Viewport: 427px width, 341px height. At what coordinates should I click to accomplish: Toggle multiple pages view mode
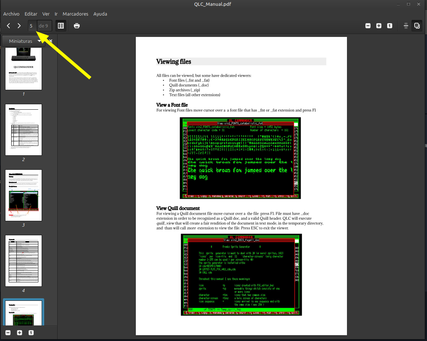point(417,26)
